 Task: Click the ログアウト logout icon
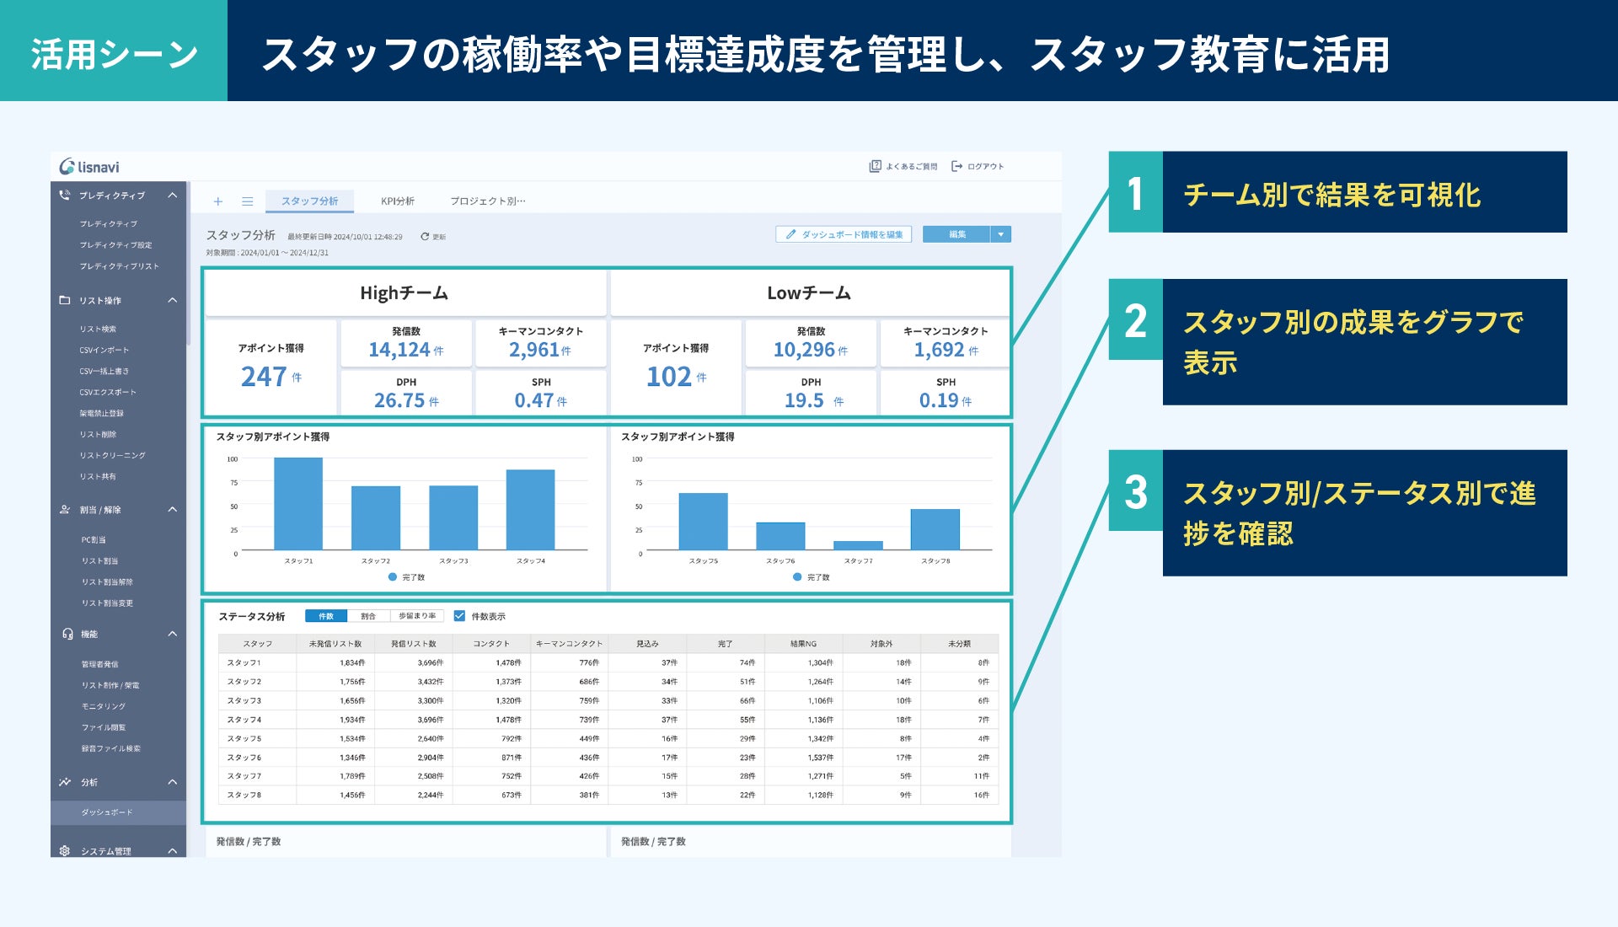[x=956, y=166]
